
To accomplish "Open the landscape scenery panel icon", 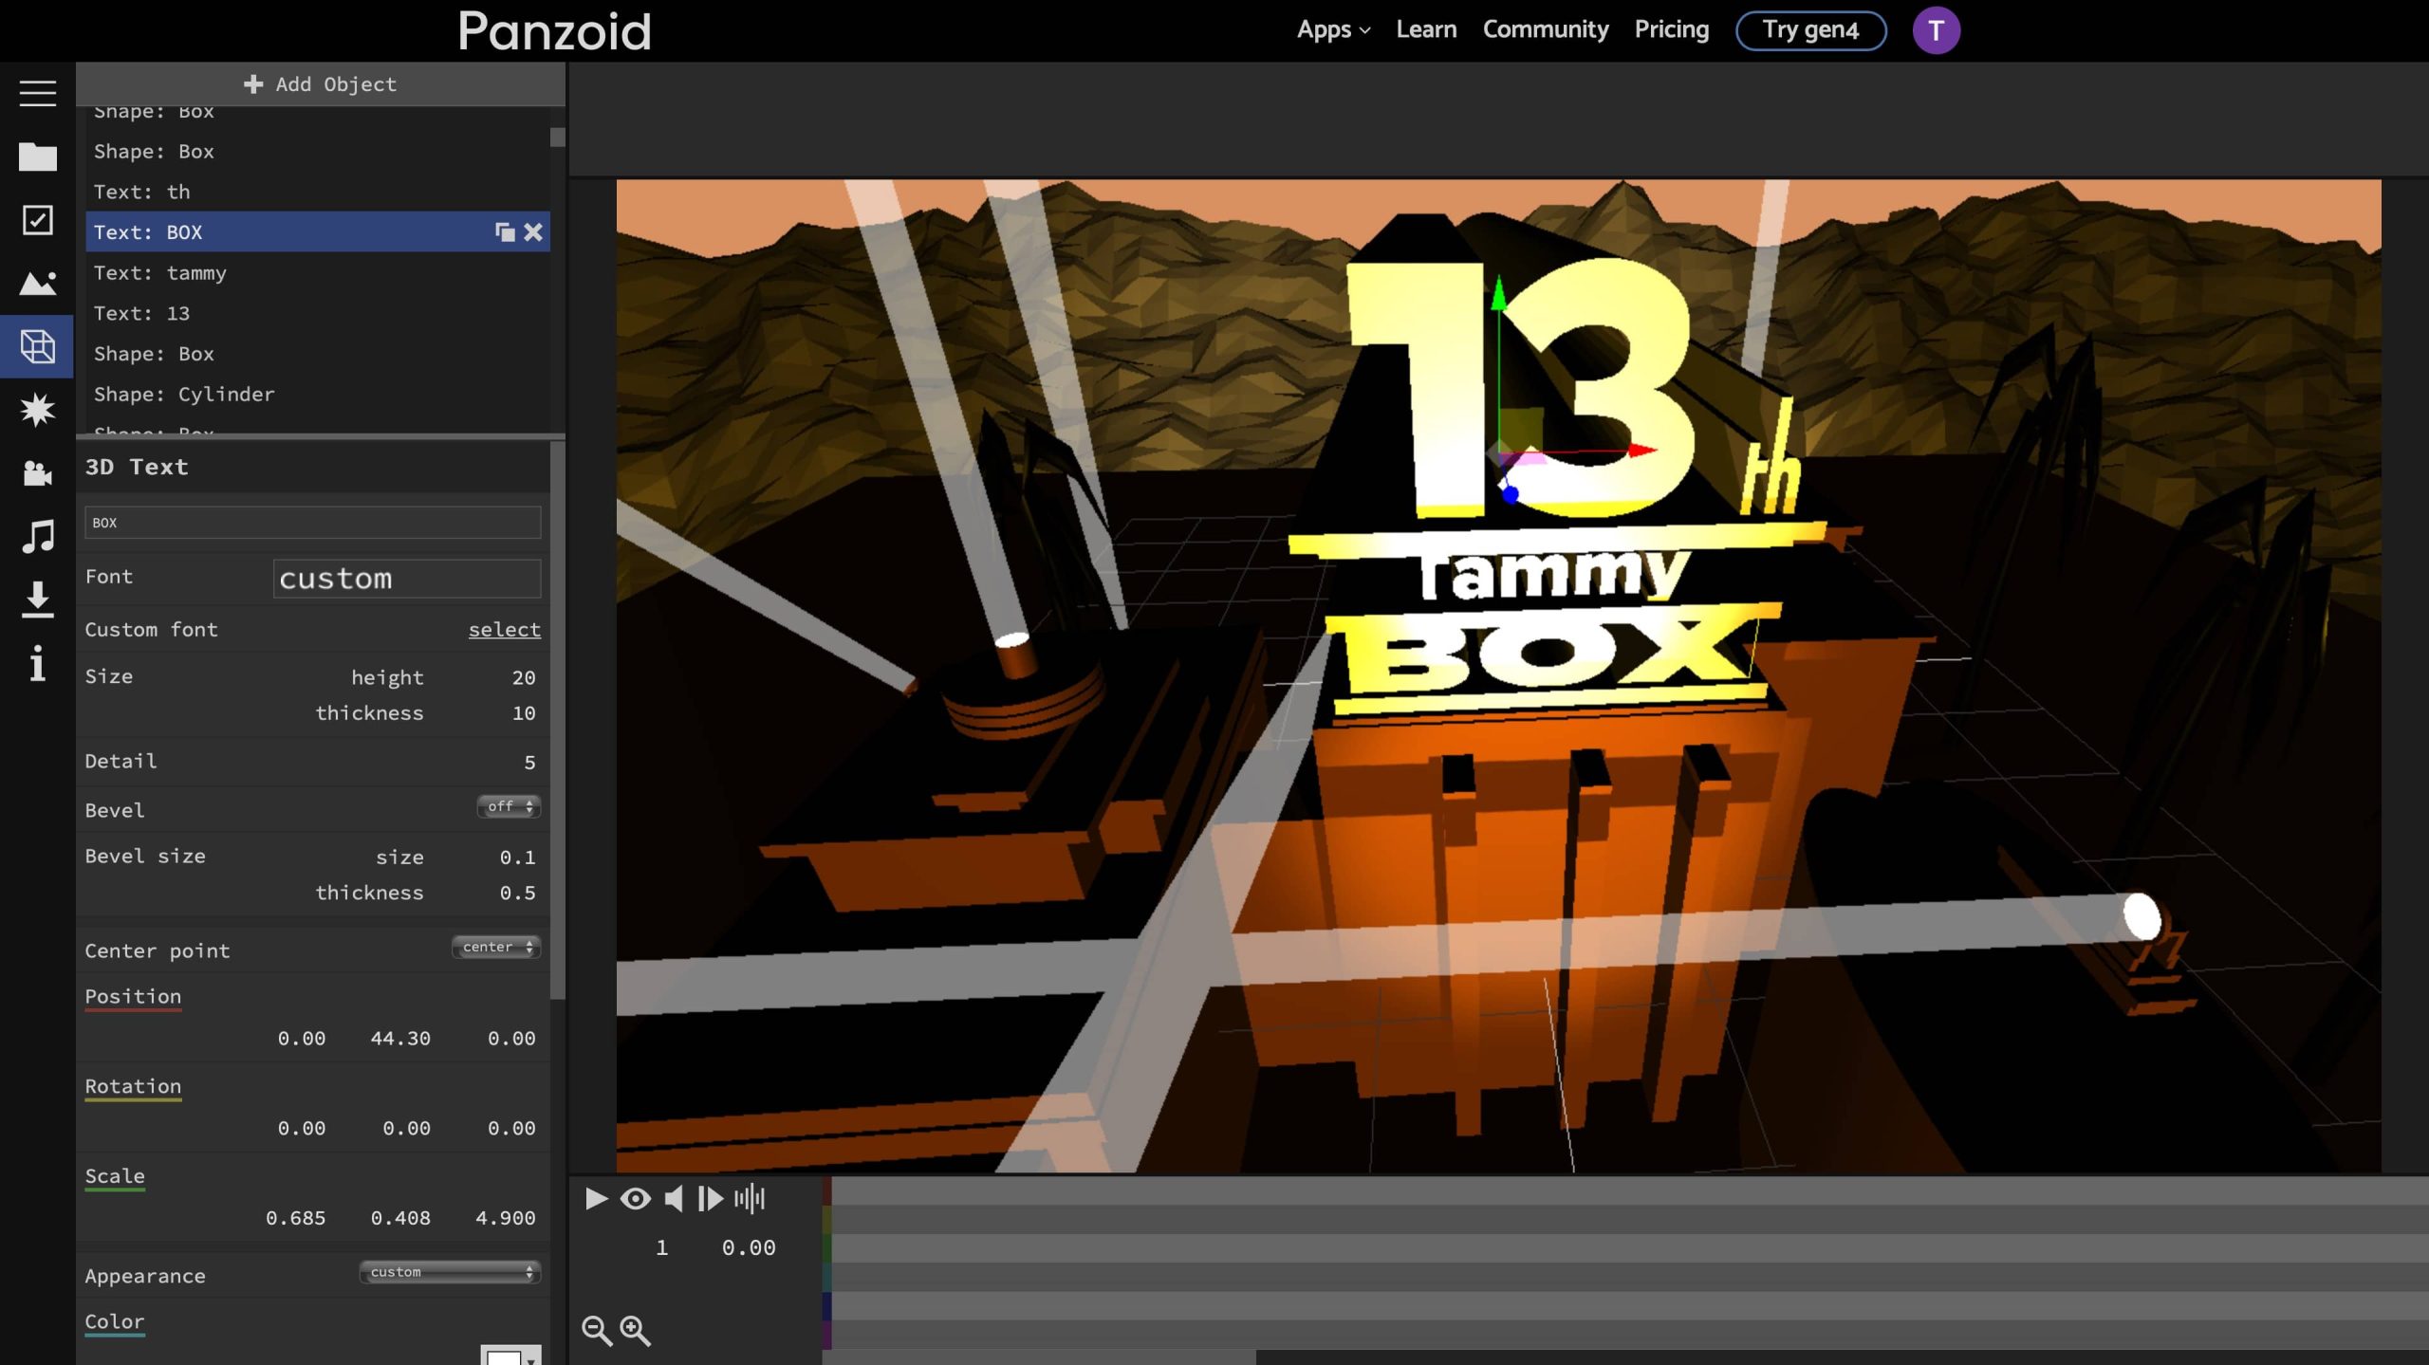I will [37, 283].
